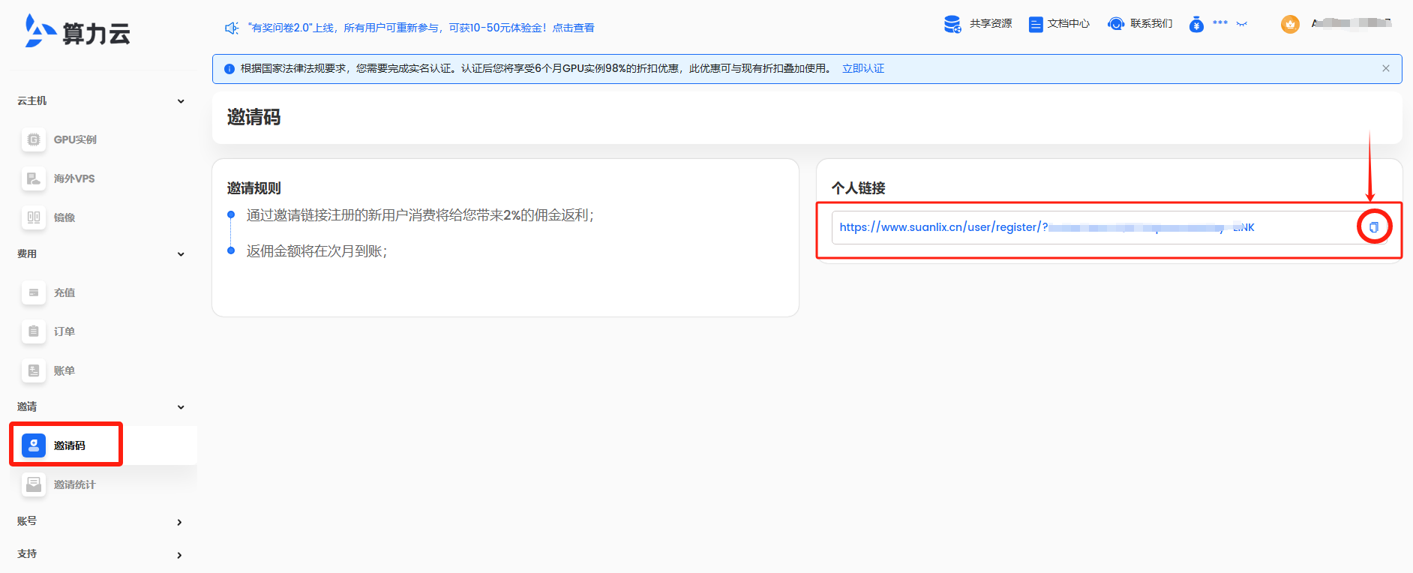Click the 邀请码 user icon

(34, 445)
